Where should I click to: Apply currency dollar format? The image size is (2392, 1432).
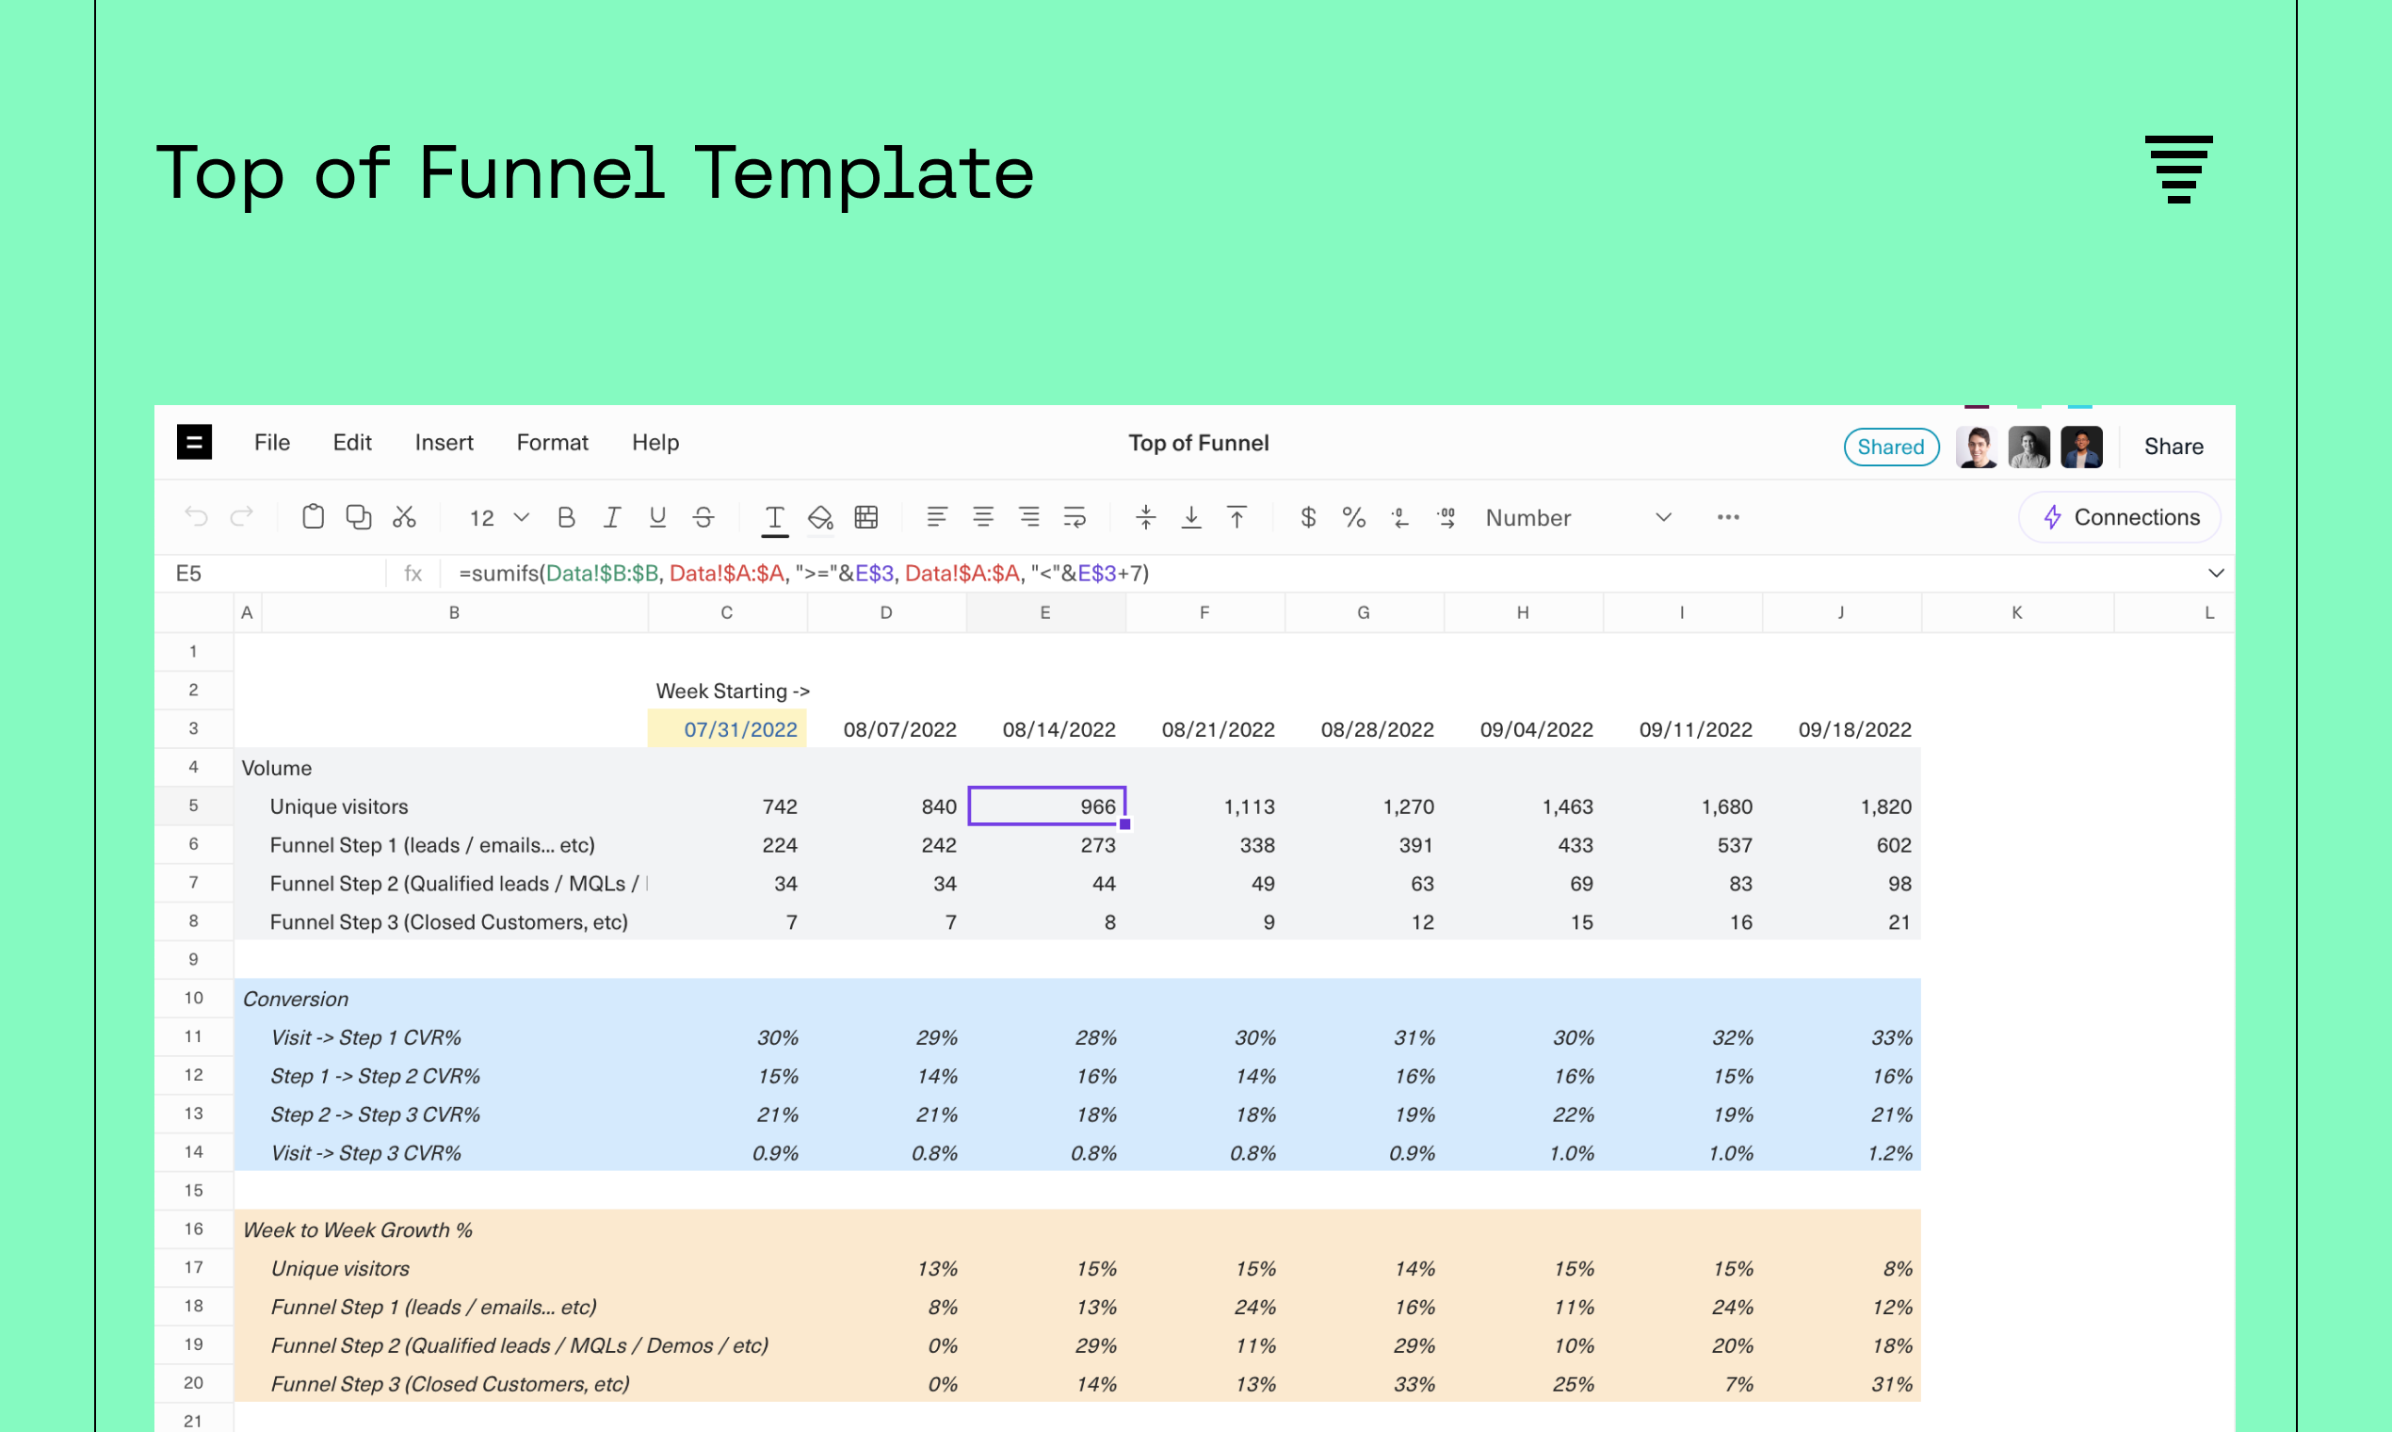(x=1308, y=517)
